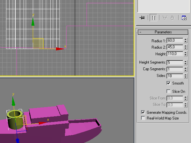Click the Slice From field
Screen dimensions: 191x143
175,98
